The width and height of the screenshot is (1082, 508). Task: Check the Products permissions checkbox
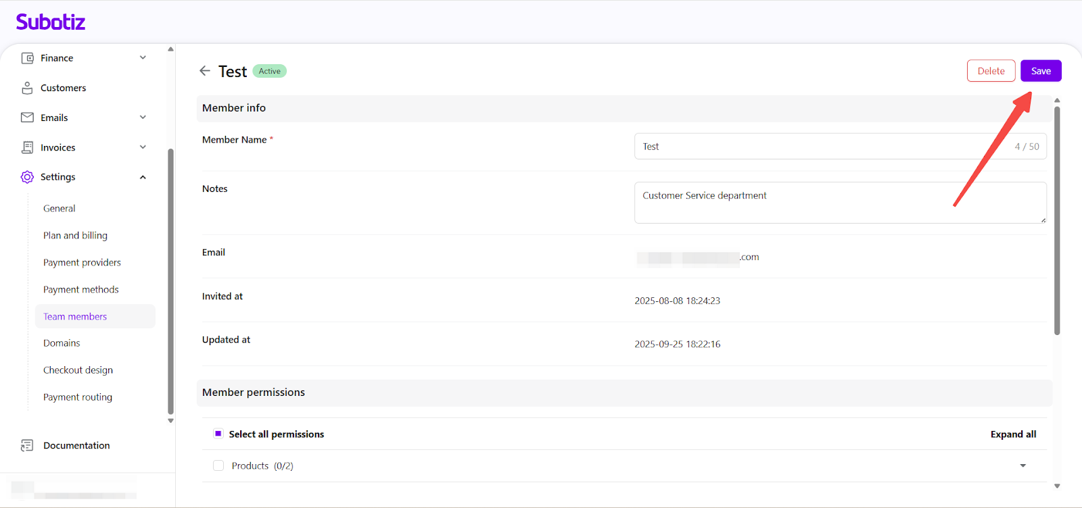218,465
